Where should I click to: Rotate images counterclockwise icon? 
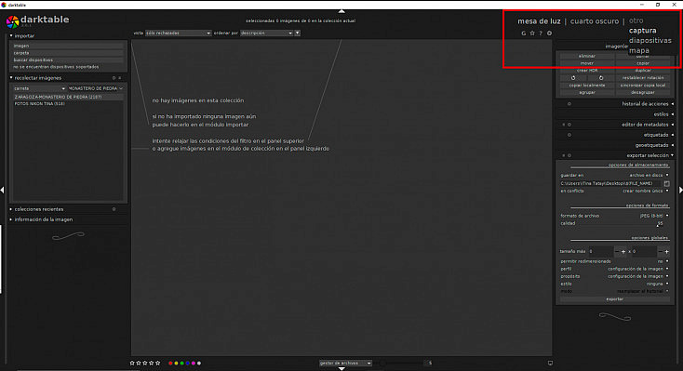pyautogui.click(x=573, y=78)
